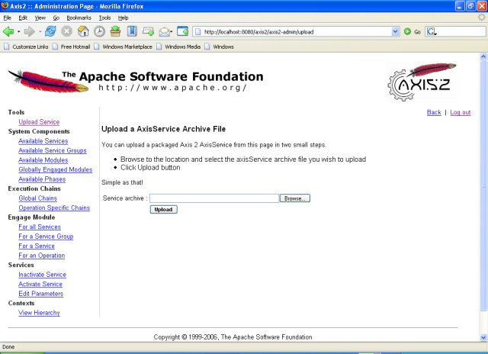Image resolution: width=488 pixels, height=354 pixels.
Task: Click the For all Services link
Action: click(40, 227)
